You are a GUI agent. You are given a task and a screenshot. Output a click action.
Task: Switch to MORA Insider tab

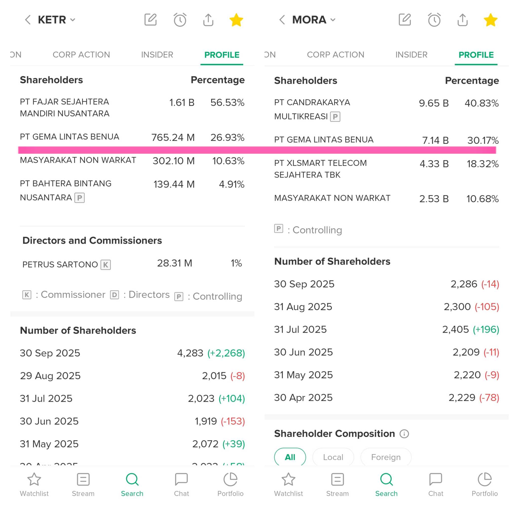click(411, 55)
